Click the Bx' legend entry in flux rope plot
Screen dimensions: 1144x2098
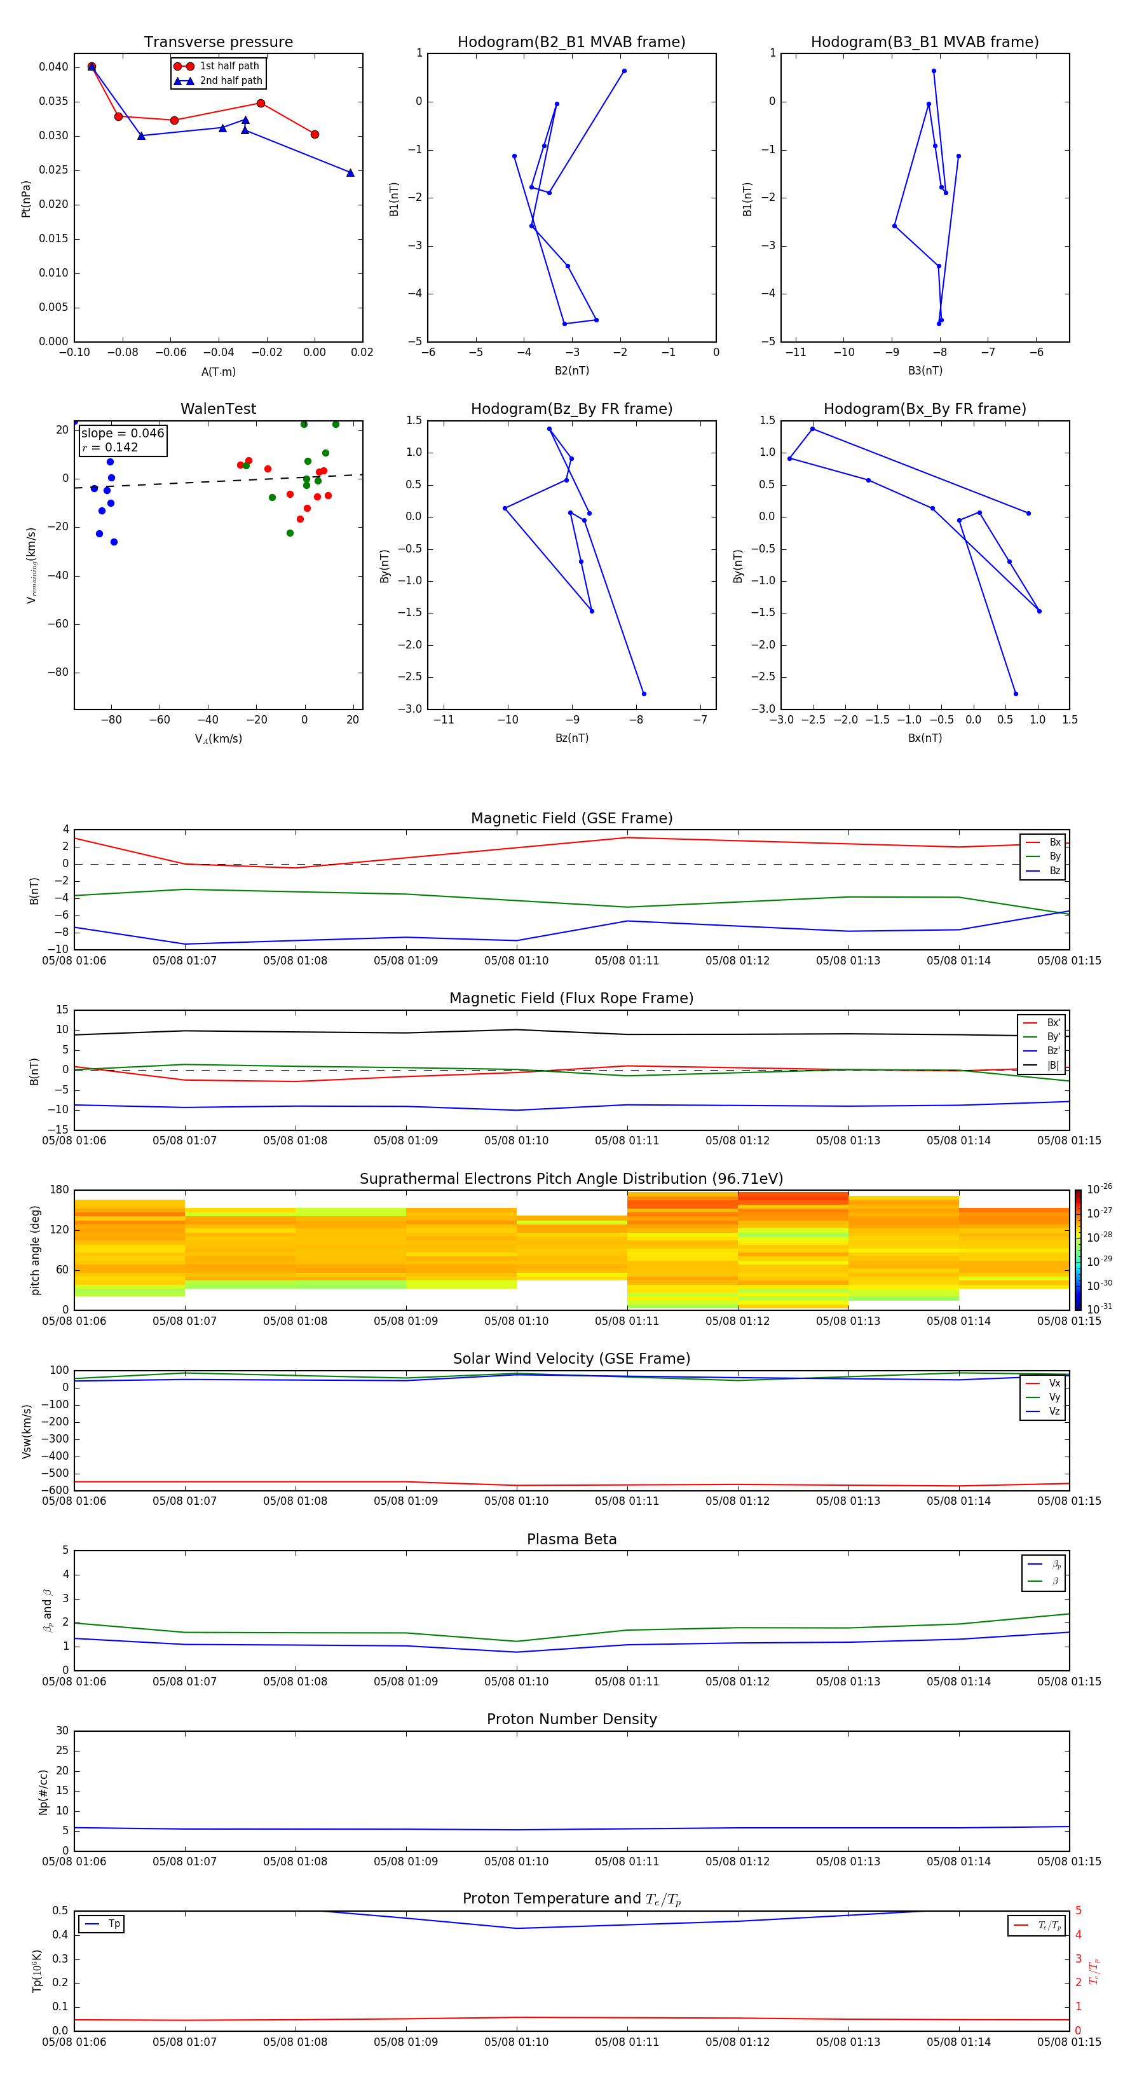1042,1023
